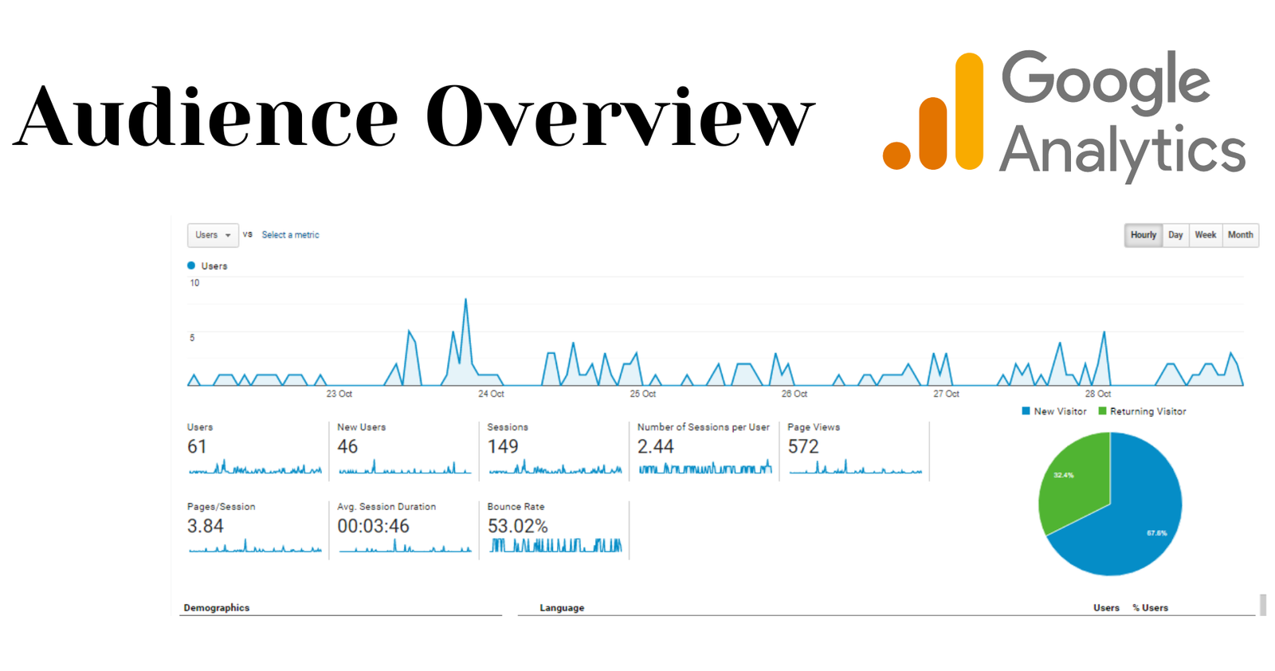1275x671 pixels.
Task: Select the New Users card showing 46
Action: [405, 450]
